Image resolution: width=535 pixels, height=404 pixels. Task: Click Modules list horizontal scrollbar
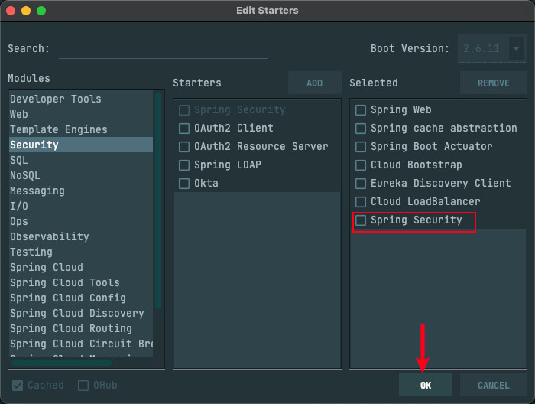pyautogui.click(x=61, y=363)
